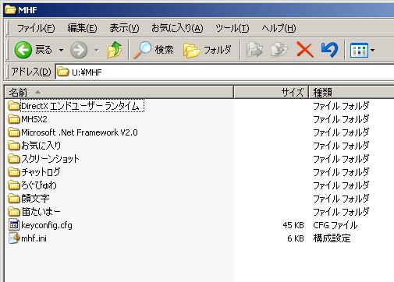Select the 顔文字 folder icon
The image size is (394, 282).
point(14,199)
